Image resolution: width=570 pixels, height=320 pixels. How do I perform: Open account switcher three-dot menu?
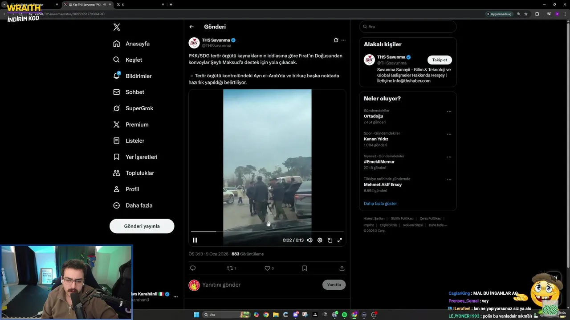175,296
